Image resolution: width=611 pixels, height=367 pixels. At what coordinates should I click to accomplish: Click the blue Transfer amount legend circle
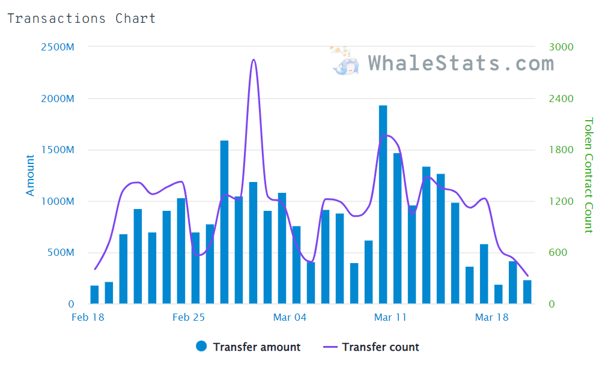[x=202, y=347]
